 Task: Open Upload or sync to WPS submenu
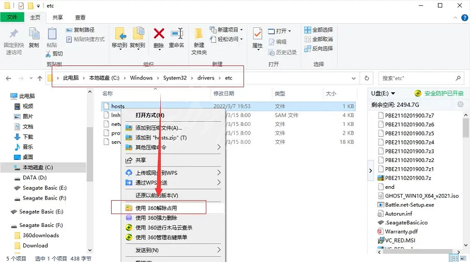[173, 173]
